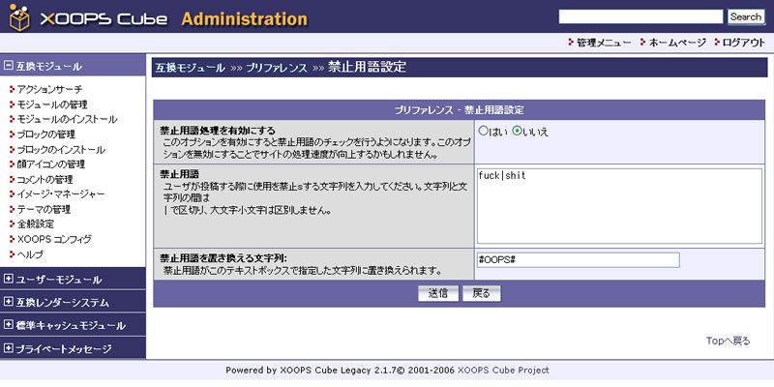Click the red arrow beside 管理メニュー
Image resolution: width=774 pixels, height=387 pixels.
pyautogui.click(x=572, y=43)
